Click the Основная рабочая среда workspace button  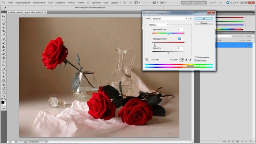tap(194, 3)
